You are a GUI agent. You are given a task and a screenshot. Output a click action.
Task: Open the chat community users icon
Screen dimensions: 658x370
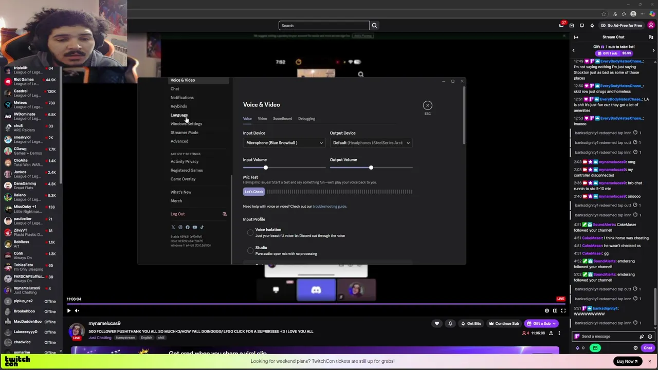(x=651, y=37)
